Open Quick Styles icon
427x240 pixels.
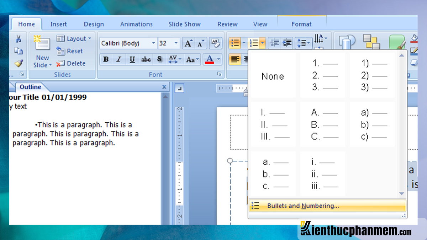pyautogui.click(x=397, y=42)
